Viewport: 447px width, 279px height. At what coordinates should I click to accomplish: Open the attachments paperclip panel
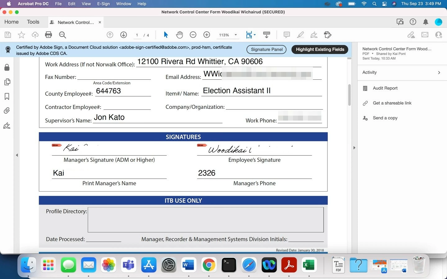(7, 111)
